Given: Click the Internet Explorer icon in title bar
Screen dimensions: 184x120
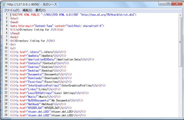Looking at the screenshot, I should (4, 4).
